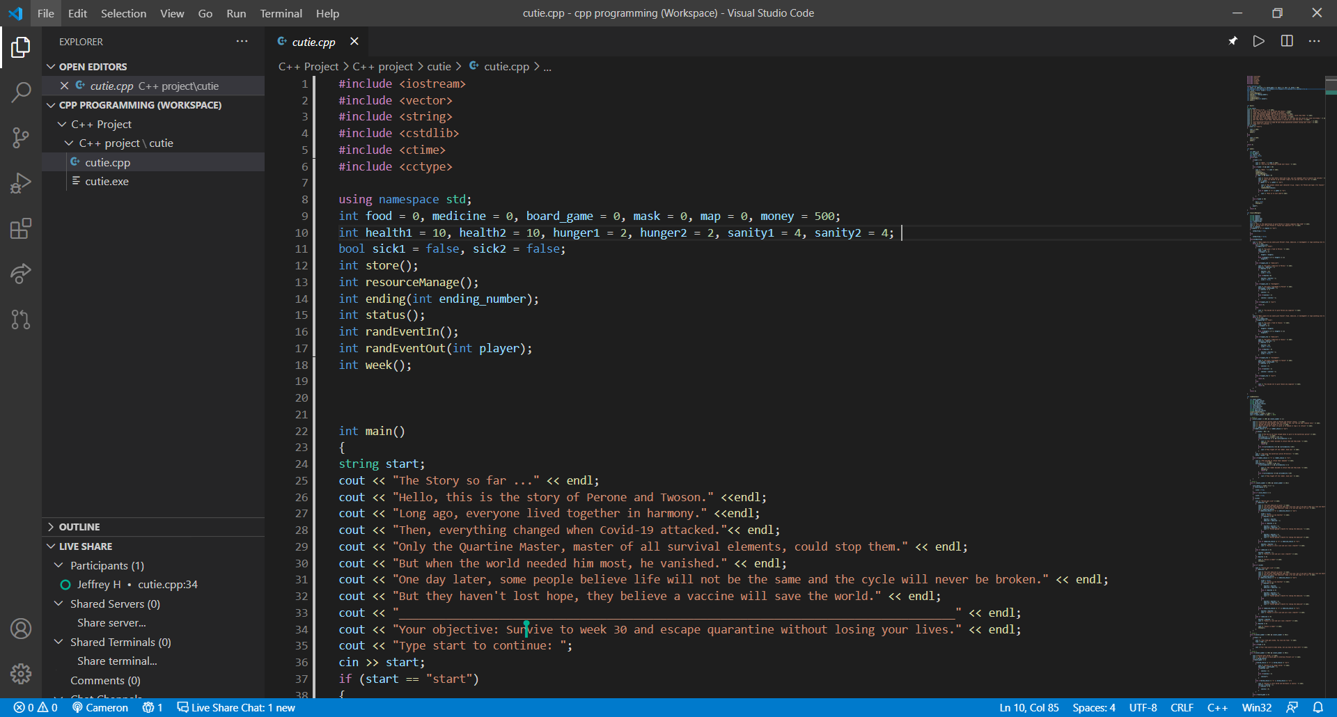This screenshot has width=1337, height=717.
Task: Change CRLF end-of-line setting
Action: (x=1181, y=708)
